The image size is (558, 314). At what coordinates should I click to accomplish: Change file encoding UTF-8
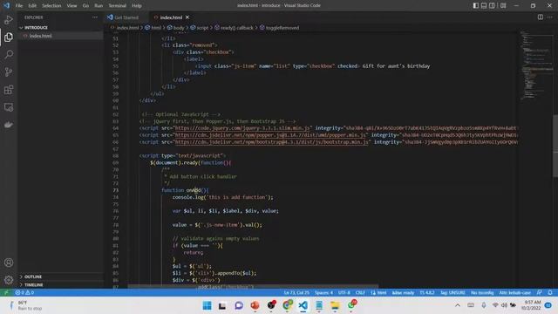tap(344, 293)
